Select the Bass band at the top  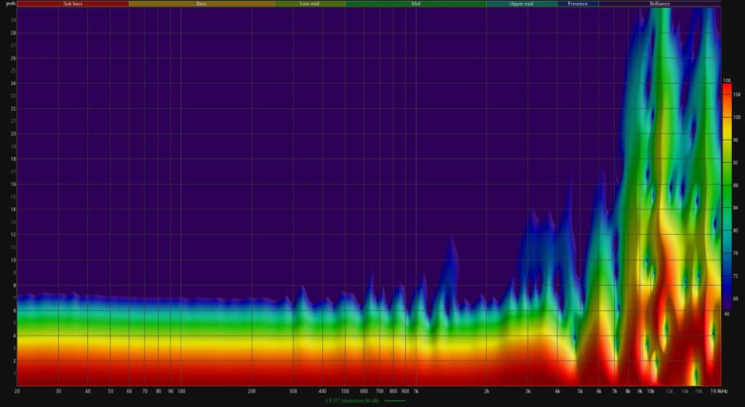(202, 4)
